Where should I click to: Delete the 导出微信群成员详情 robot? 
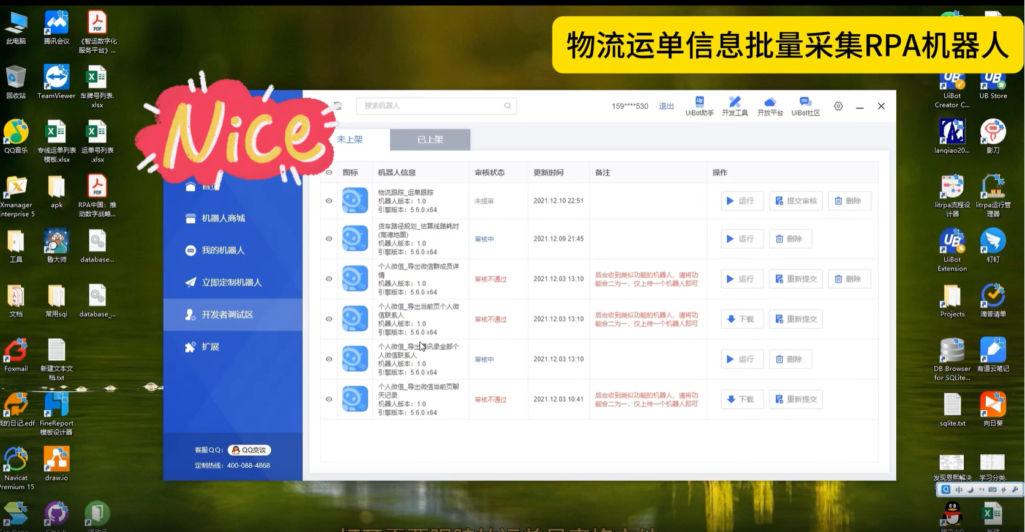[849, 279]
